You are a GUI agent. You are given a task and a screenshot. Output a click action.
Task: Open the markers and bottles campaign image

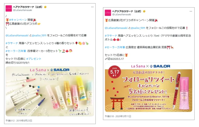(x=50, y=91)
